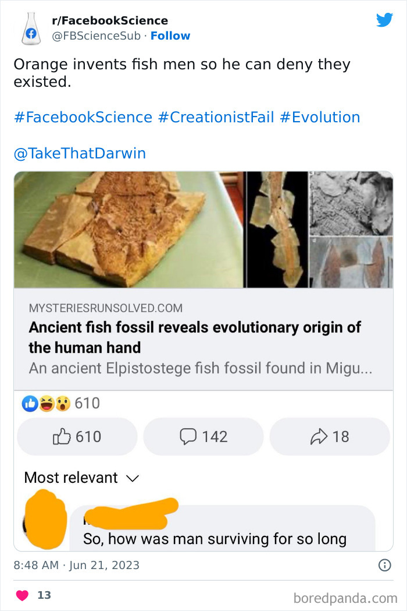Open the #FacebookScience hashtag

tap(81, 117)
